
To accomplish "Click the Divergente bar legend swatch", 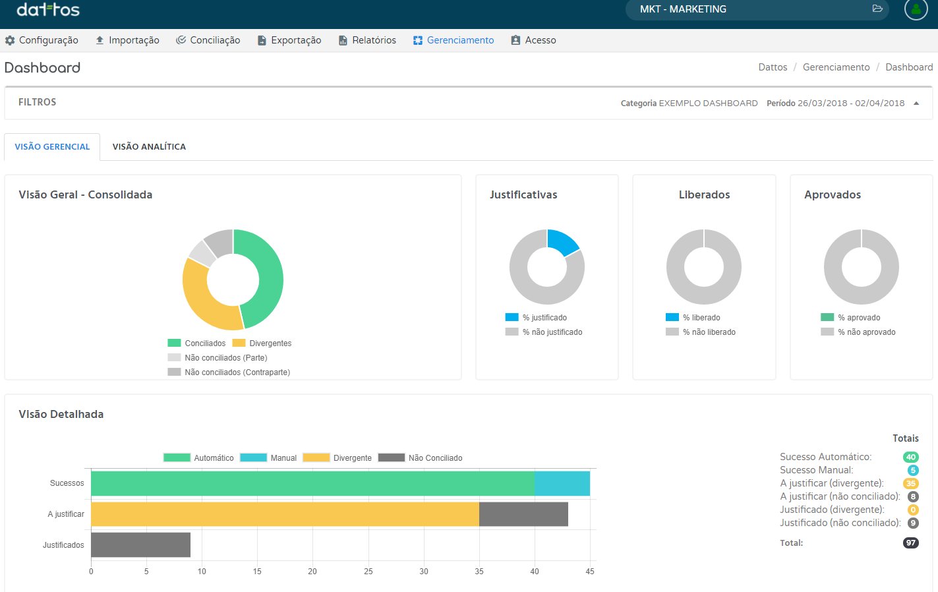I will [316, 458].
